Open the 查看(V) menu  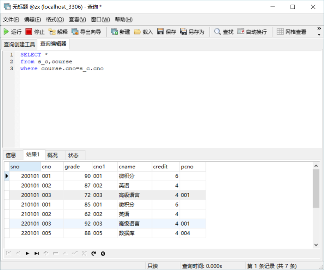(77, 20)
